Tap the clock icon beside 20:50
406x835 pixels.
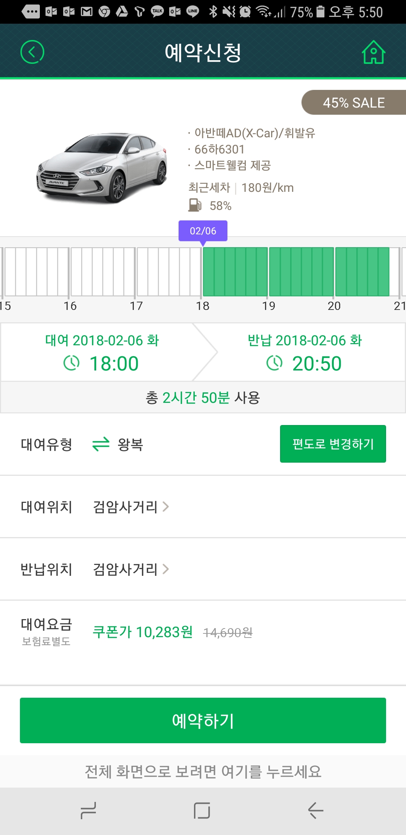point(274,363)
